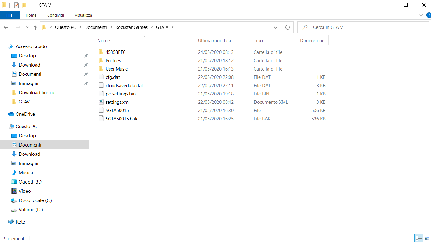Click the Video filmstrip icon
The width and height of the screenshot is (431, 242).
pos(14,191)
